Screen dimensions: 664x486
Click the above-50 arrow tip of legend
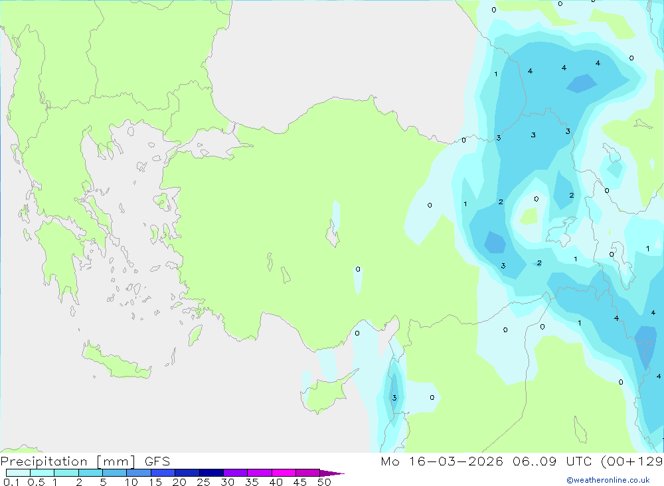point(332,473)
